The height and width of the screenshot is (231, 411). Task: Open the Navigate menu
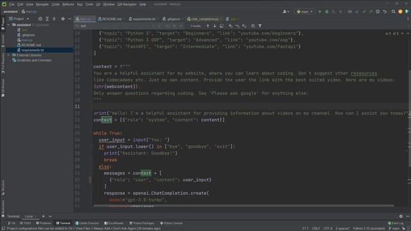[x=42, y=4]
